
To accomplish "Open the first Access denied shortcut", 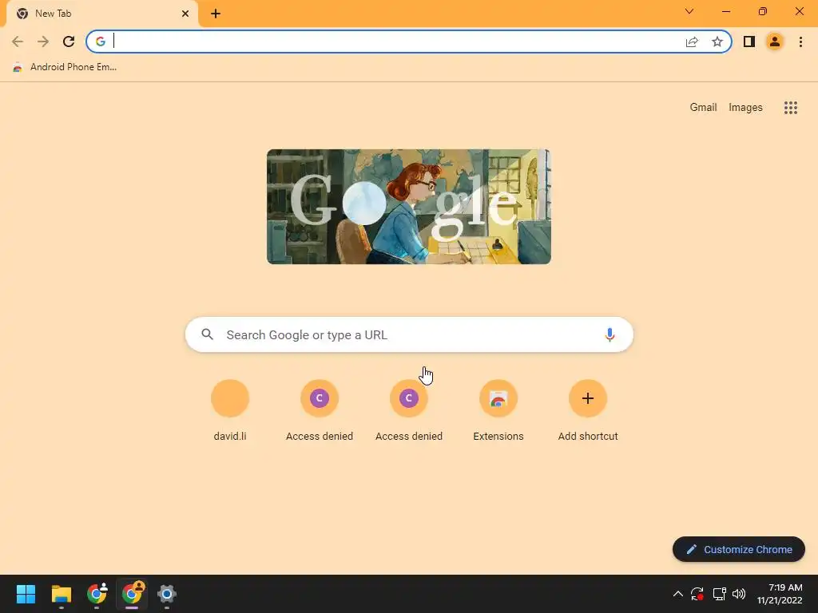I will pos(320,411).
